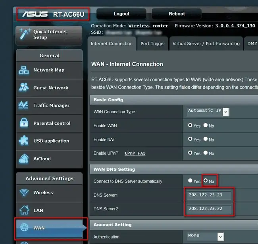Switch to the Port Trigger tab
The height and width of the screenshot is (244, 258).
(x=153, y=44)
